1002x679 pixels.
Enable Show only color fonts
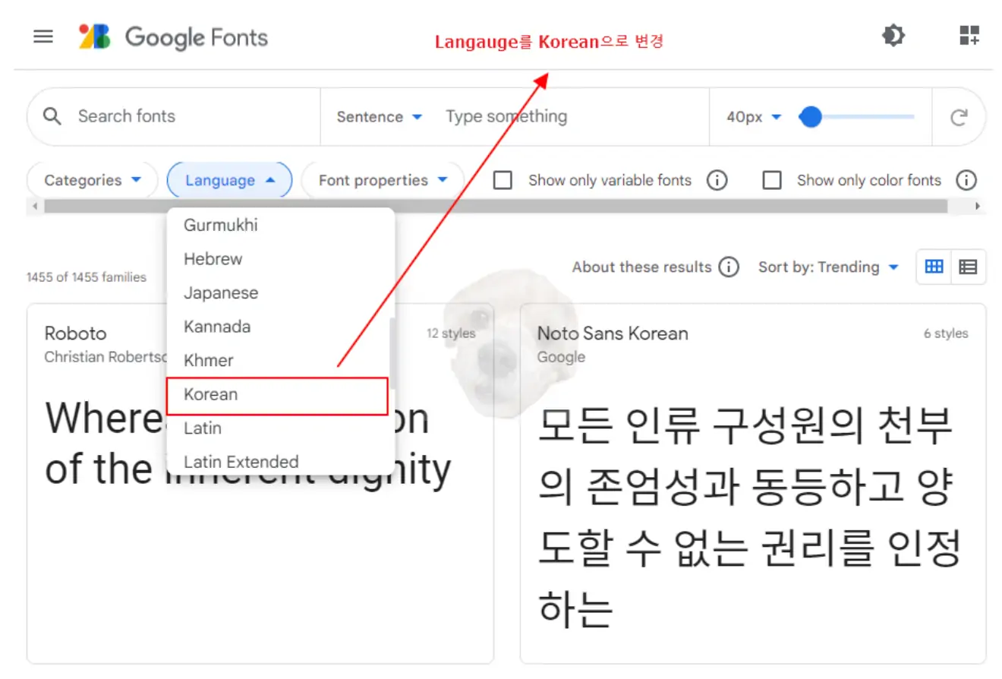[772, 180]
